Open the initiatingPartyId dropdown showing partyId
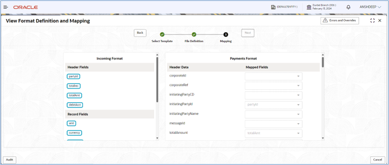Screen dimensions: 389x165 click(x=273, y=105)
